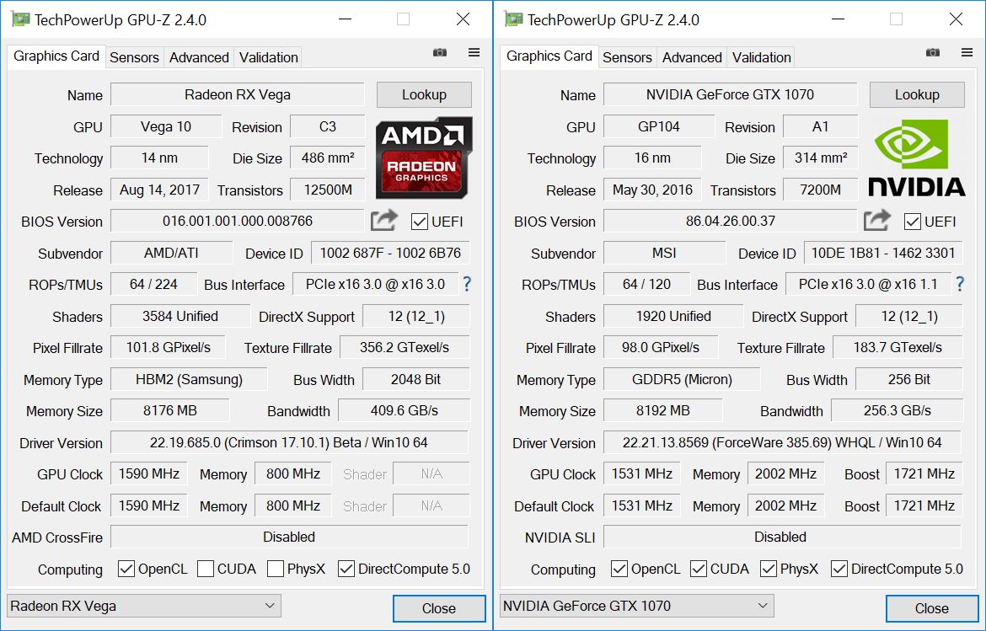Select Graphics Card tab in Radeon window

[x=56, y=56]
